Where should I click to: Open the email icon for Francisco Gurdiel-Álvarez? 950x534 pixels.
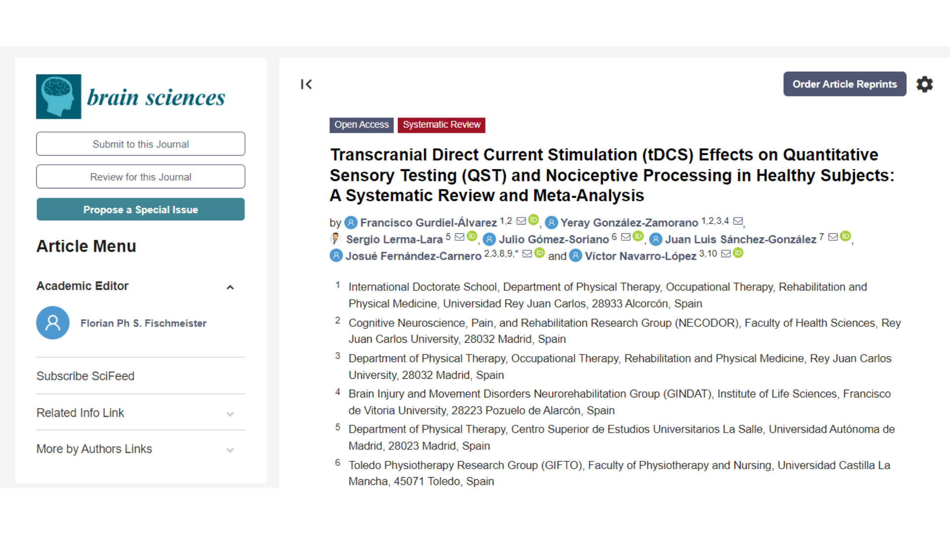[521, 221]
